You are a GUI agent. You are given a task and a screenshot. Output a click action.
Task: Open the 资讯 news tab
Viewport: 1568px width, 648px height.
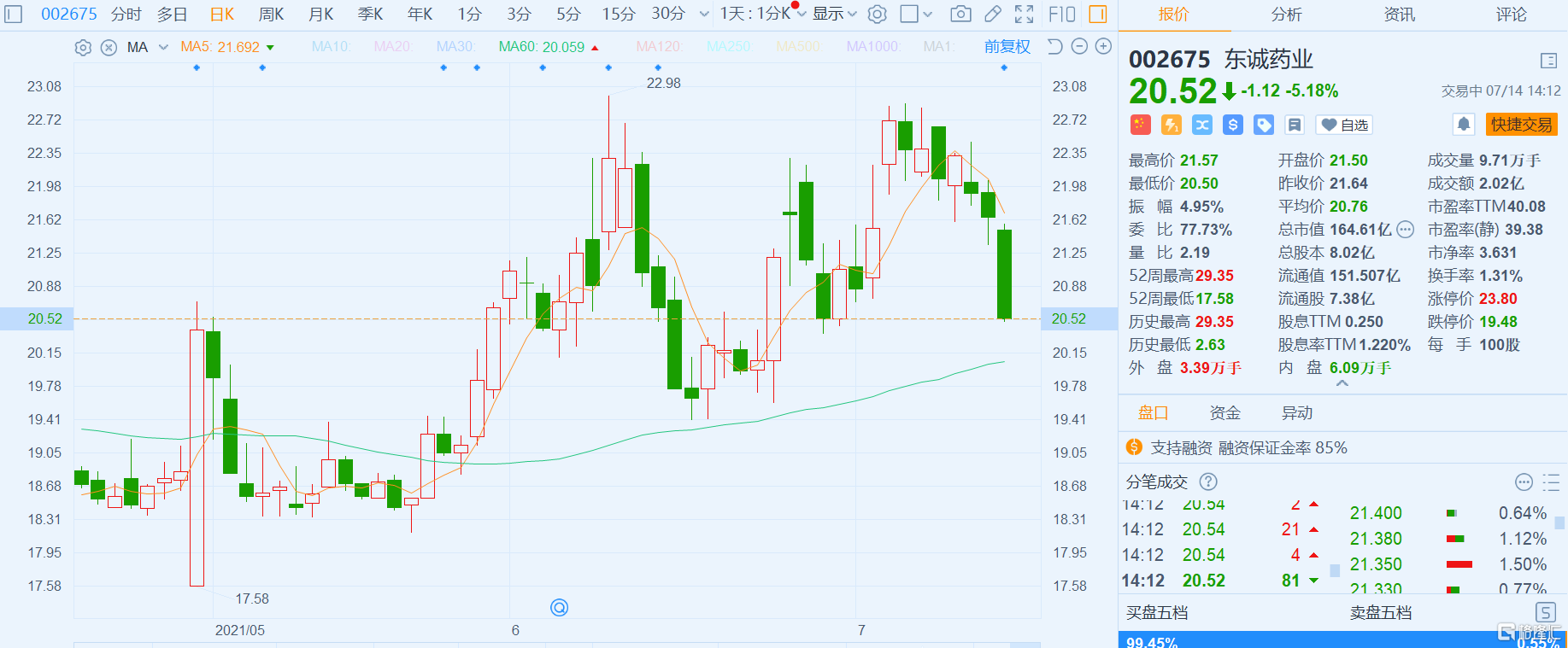coord(1399,15)
